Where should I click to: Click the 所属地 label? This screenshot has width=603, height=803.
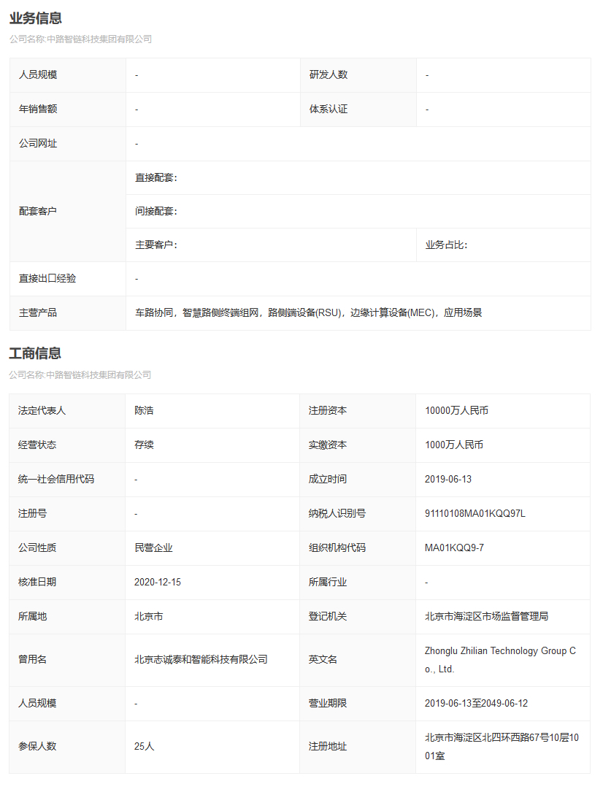coord(32,617)
